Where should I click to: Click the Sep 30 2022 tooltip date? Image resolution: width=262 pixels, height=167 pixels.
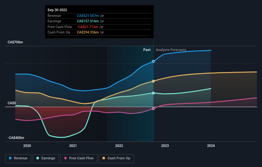click(x=57, y=10)
